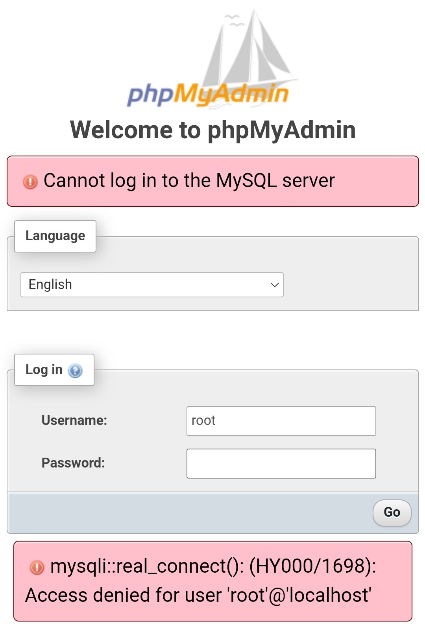Click the red error icon beside "Cannot log in"

pyautogui.click(x=30, y=182)
